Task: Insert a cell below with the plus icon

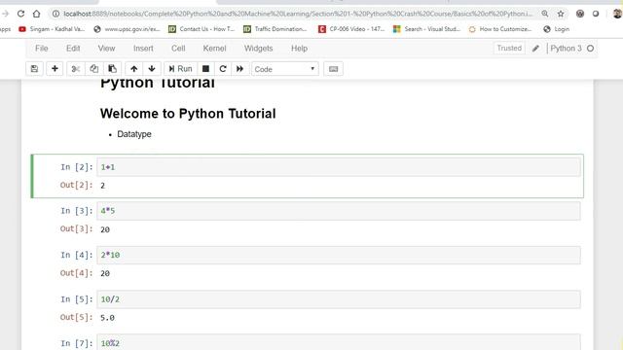Action: pos(55,69)
